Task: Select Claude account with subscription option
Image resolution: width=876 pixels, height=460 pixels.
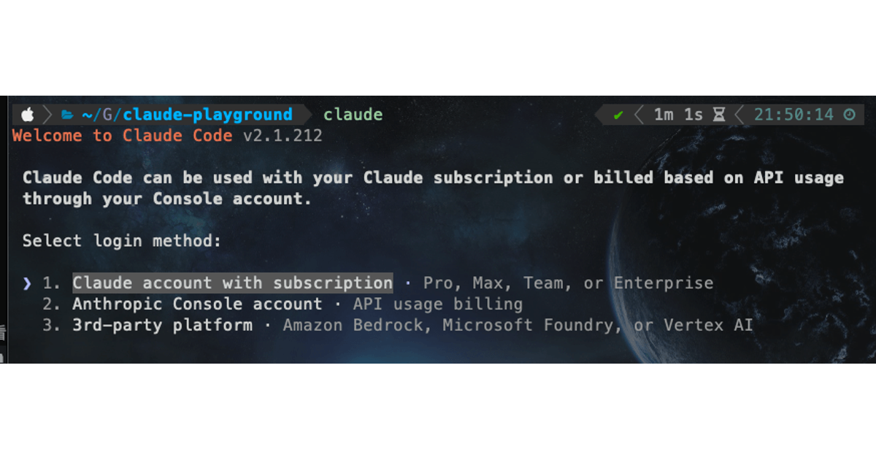Action: tap(232, 283)
